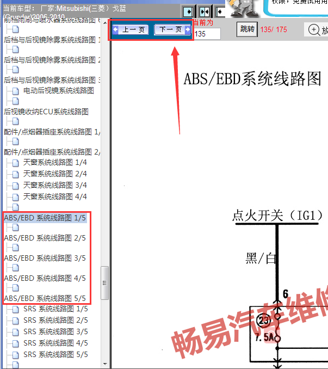Click the page icon beside 天窗系统线路图 4/4
Screen dimensions: 328x369
click(16, 197)
